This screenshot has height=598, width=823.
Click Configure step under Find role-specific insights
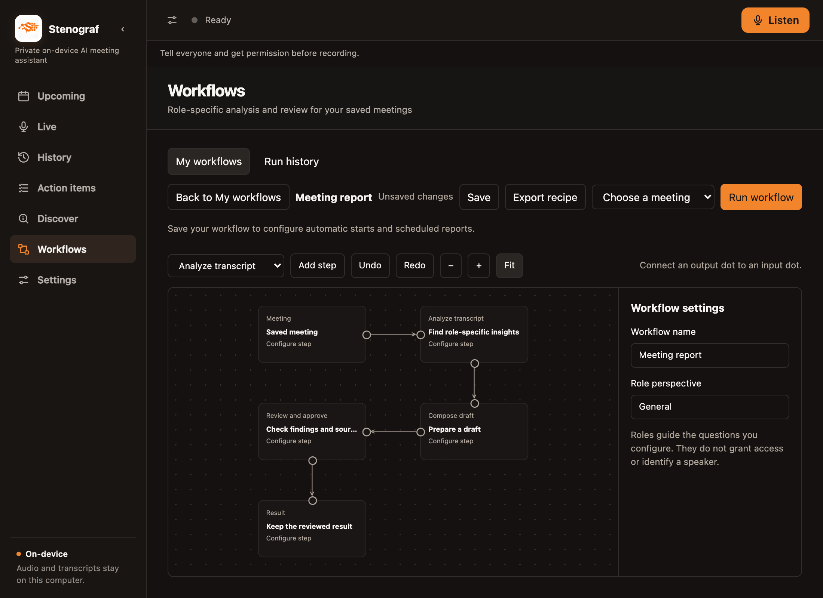point(450,344)
